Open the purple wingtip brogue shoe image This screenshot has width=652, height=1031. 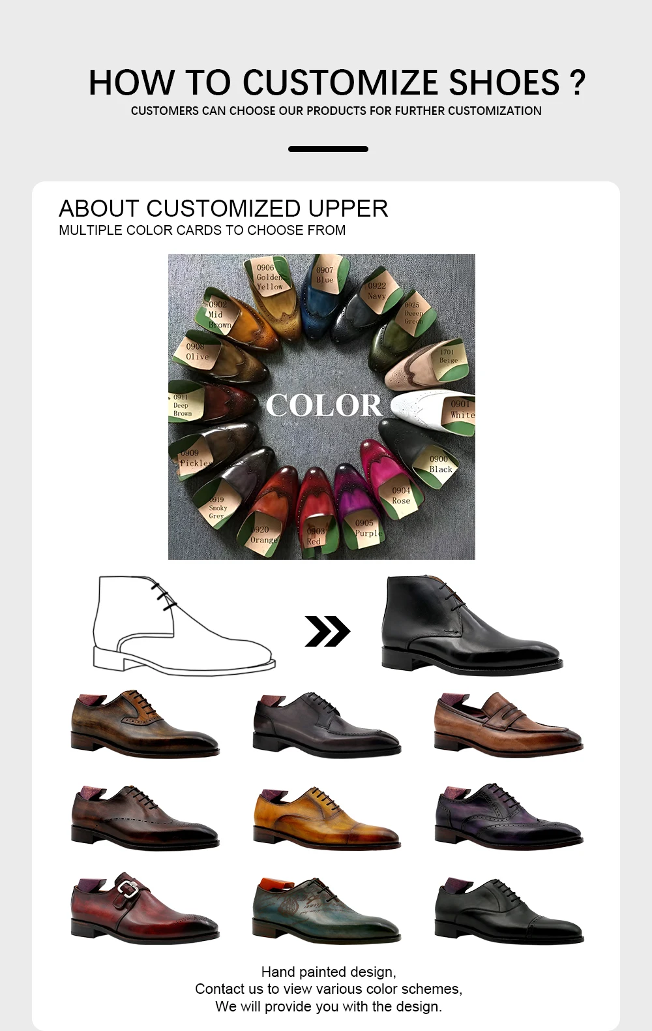coord(508,816)
